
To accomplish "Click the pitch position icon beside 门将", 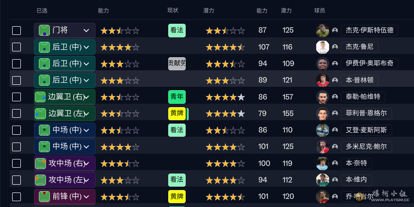I will pos(44,31).
